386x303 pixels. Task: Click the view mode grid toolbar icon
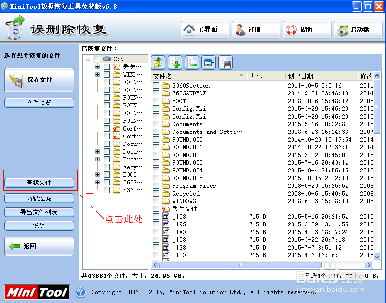(x=208, y=63)
